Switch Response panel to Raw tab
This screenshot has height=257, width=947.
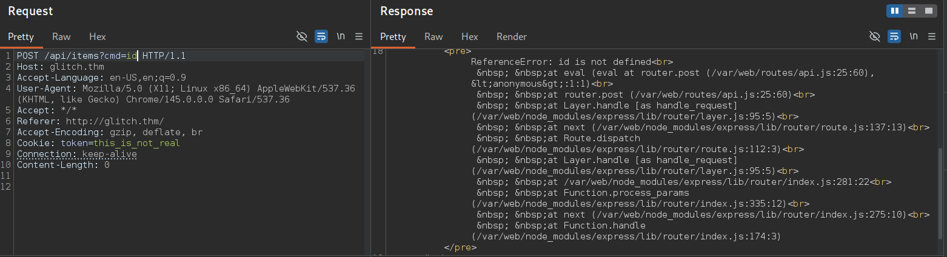click(433, 36)
